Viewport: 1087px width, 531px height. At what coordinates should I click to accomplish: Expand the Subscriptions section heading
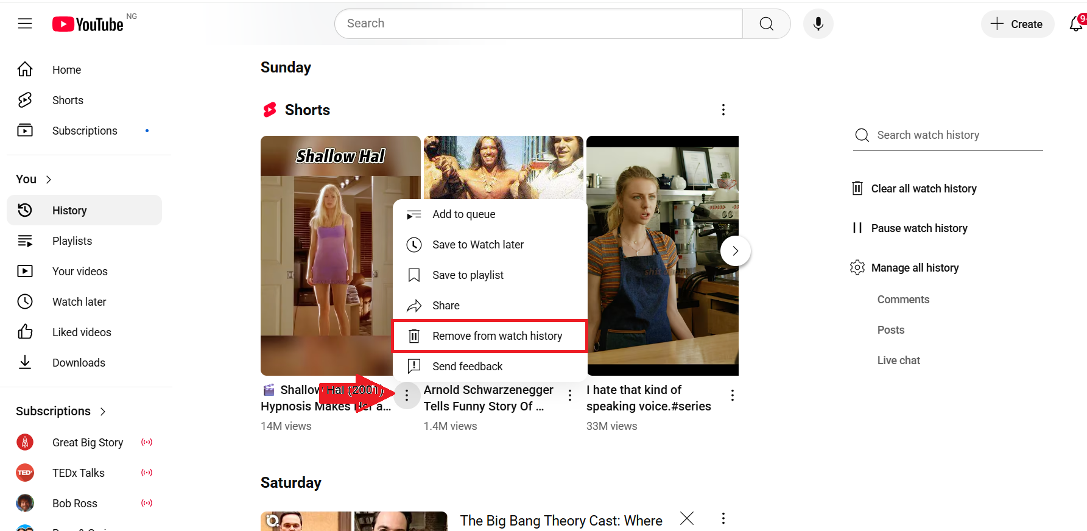(x=61, y=411)
